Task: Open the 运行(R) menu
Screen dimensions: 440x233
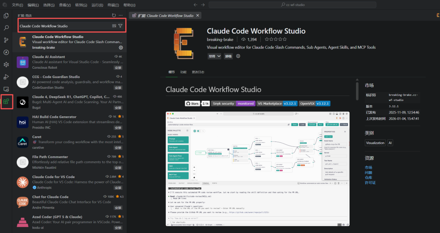Action: point(97,5)
